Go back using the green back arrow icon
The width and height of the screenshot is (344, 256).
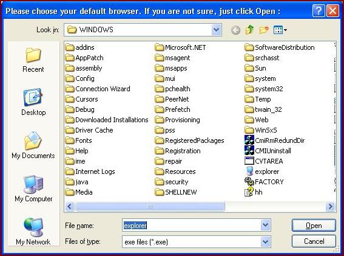[x=235, y=30]
